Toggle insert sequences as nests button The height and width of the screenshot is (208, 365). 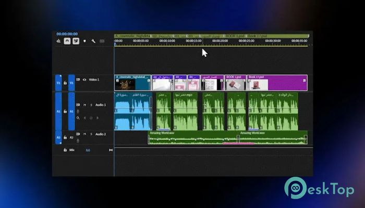click(x=58, y=41)
